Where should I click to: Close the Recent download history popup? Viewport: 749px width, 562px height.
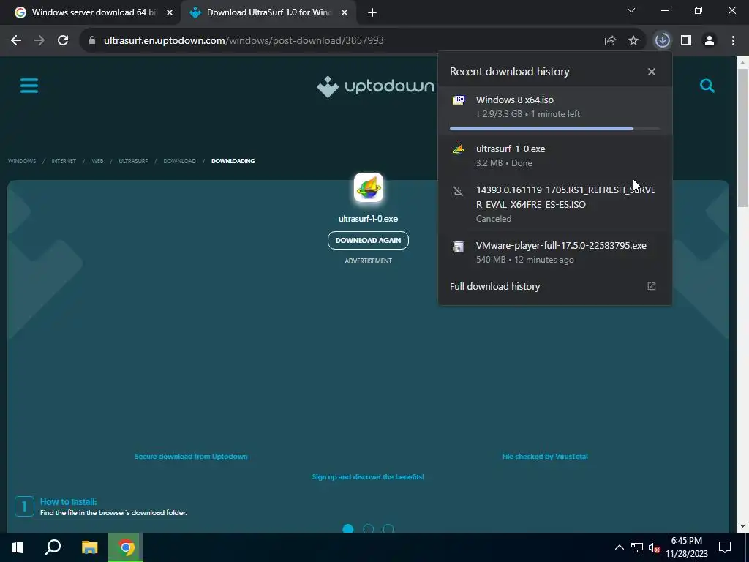(x=652, y=72)
